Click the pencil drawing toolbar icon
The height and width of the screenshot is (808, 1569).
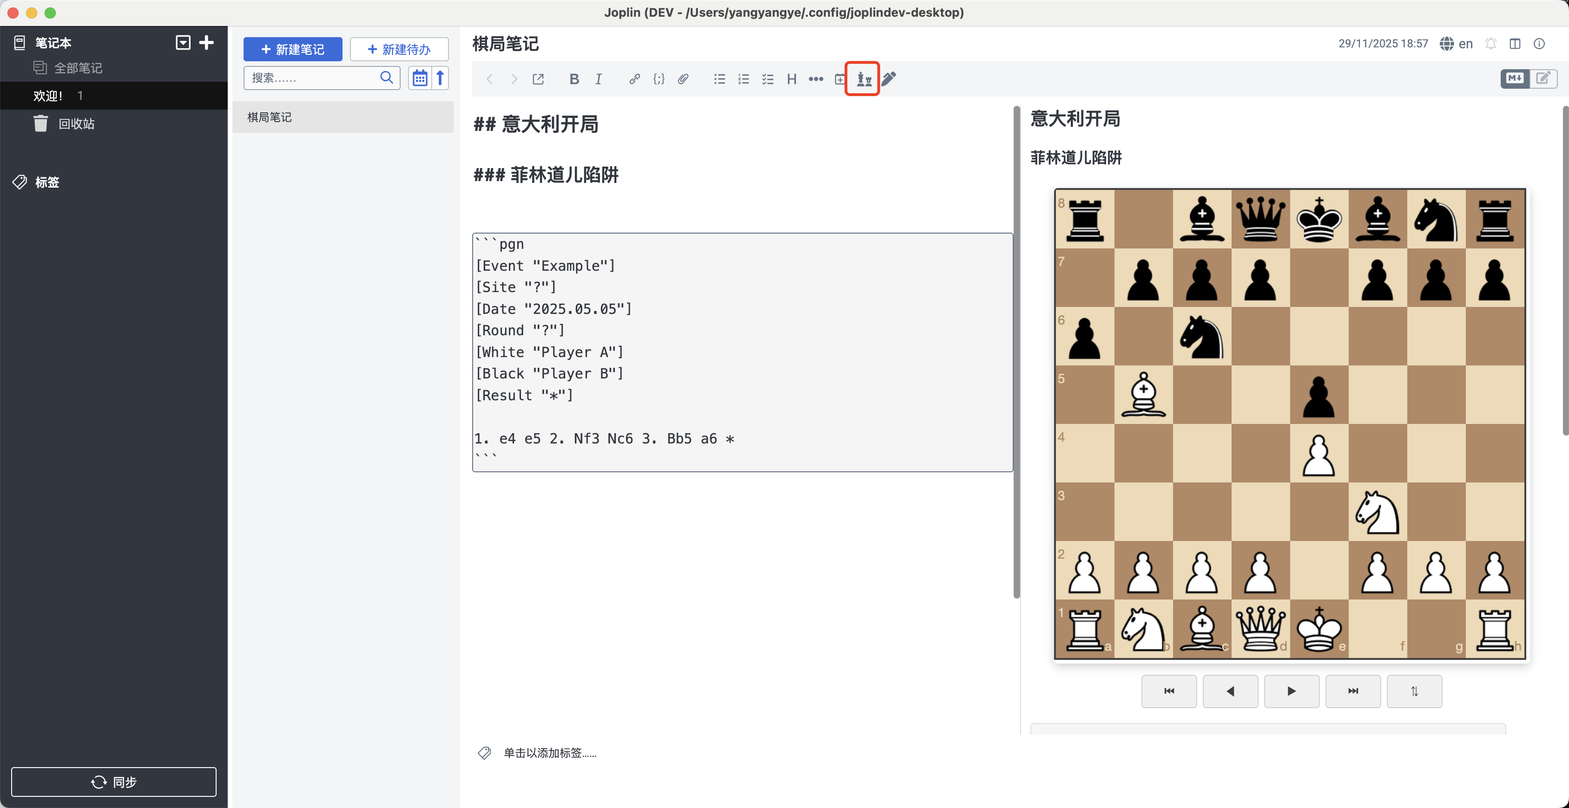889,78
